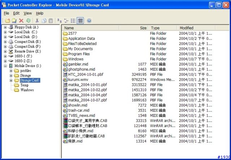The height and width of the screenshot is (160, 231).
Task: Sort by the Name column header
Action: [x=90, y=28]
